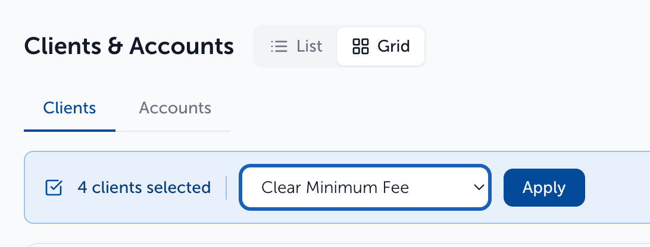Deselect all 4 selected clients checkbox
The image size is (650, 247).
pyautogui.click(x=54, y=188)
